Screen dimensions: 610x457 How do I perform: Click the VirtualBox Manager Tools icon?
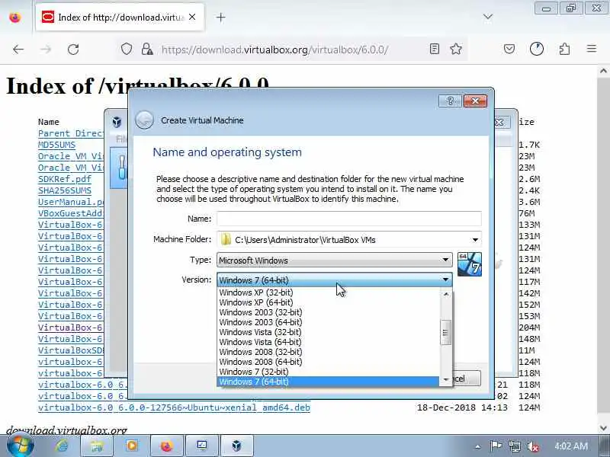[x=121, y=168]
